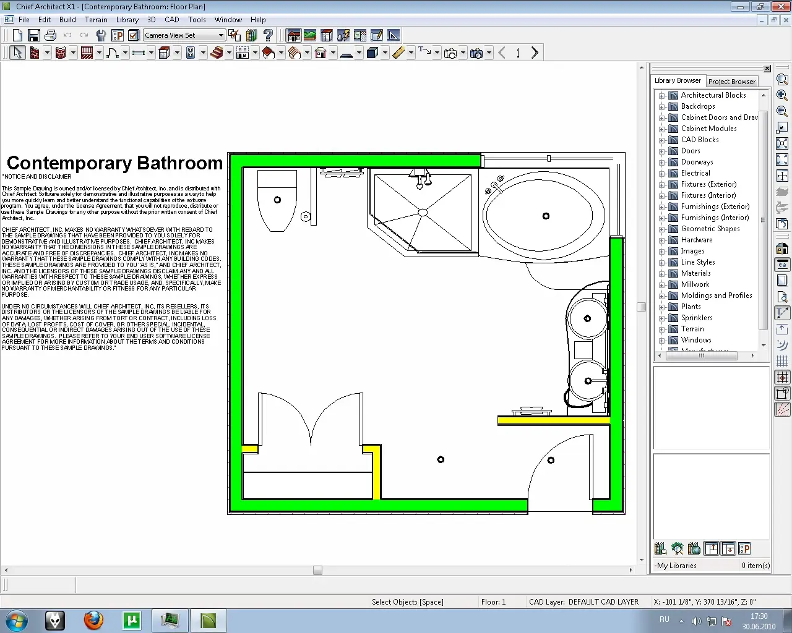Select the Tape Measure dimension tool
This screenshot has width=792, height=633.
(x=398, y=53)
